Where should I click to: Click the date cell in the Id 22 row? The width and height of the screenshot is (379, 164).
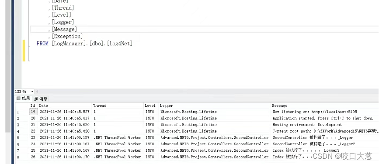point(65,131)
